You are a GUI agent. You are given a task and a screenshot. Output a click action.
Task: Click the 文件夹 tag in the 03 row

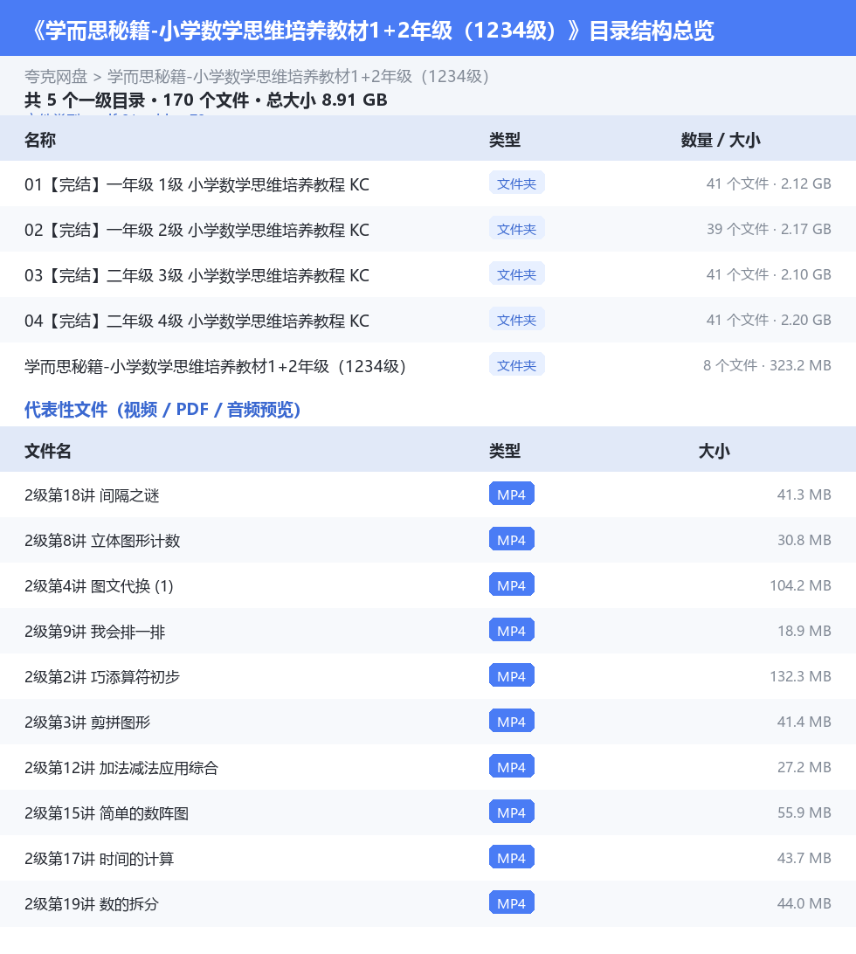tap(516, 274)
